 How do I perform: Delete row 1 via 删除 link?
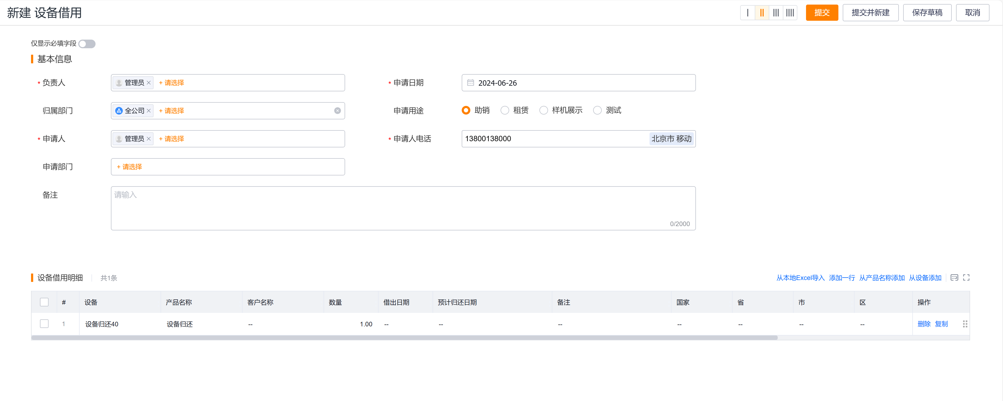tap(924, 324)
